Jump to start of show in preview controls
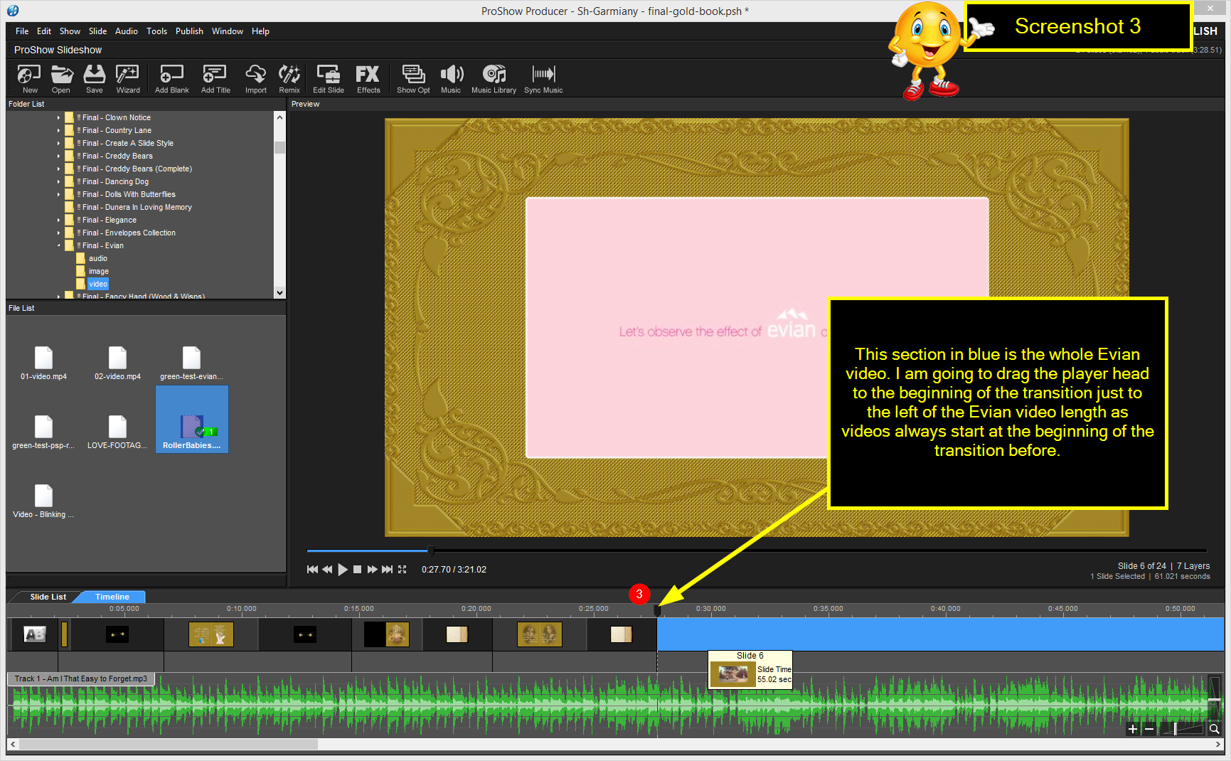The image size is (1231, 761). pos(312,570)
